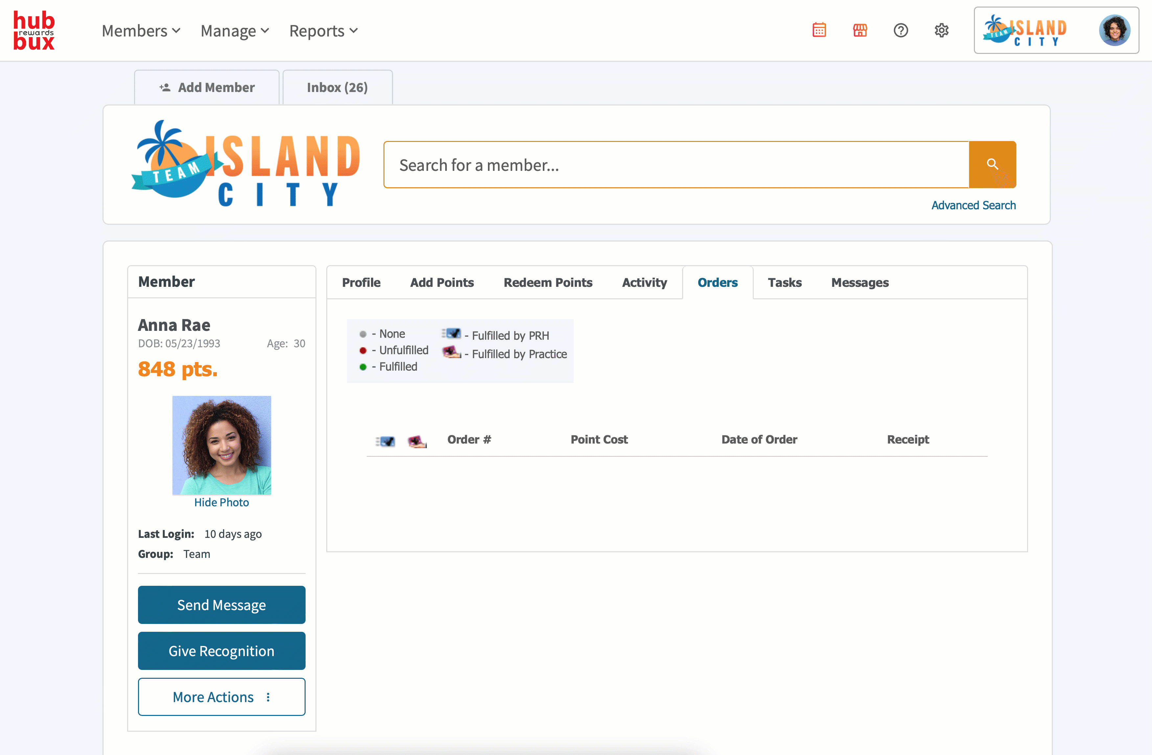Click Anna Rae's profile photo
The height and width of the screenshot is (755, 1152).
pos(221,445)
